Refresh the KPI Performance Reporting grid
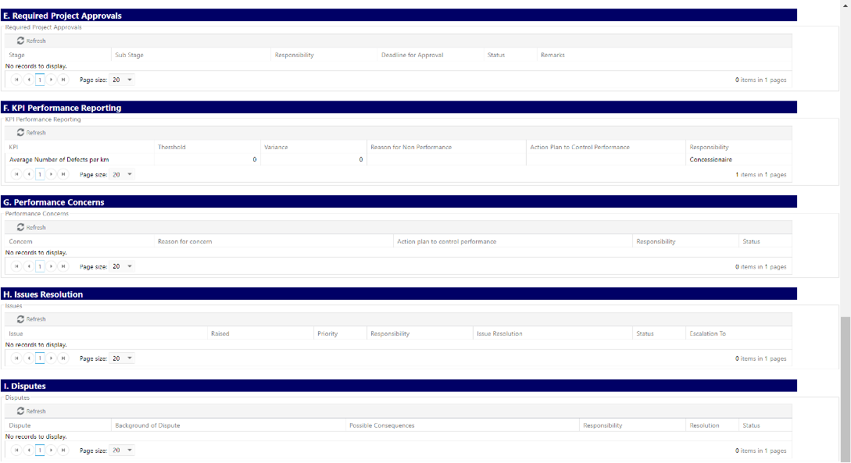This screenshot has height=463, width=851. (31, 132)
